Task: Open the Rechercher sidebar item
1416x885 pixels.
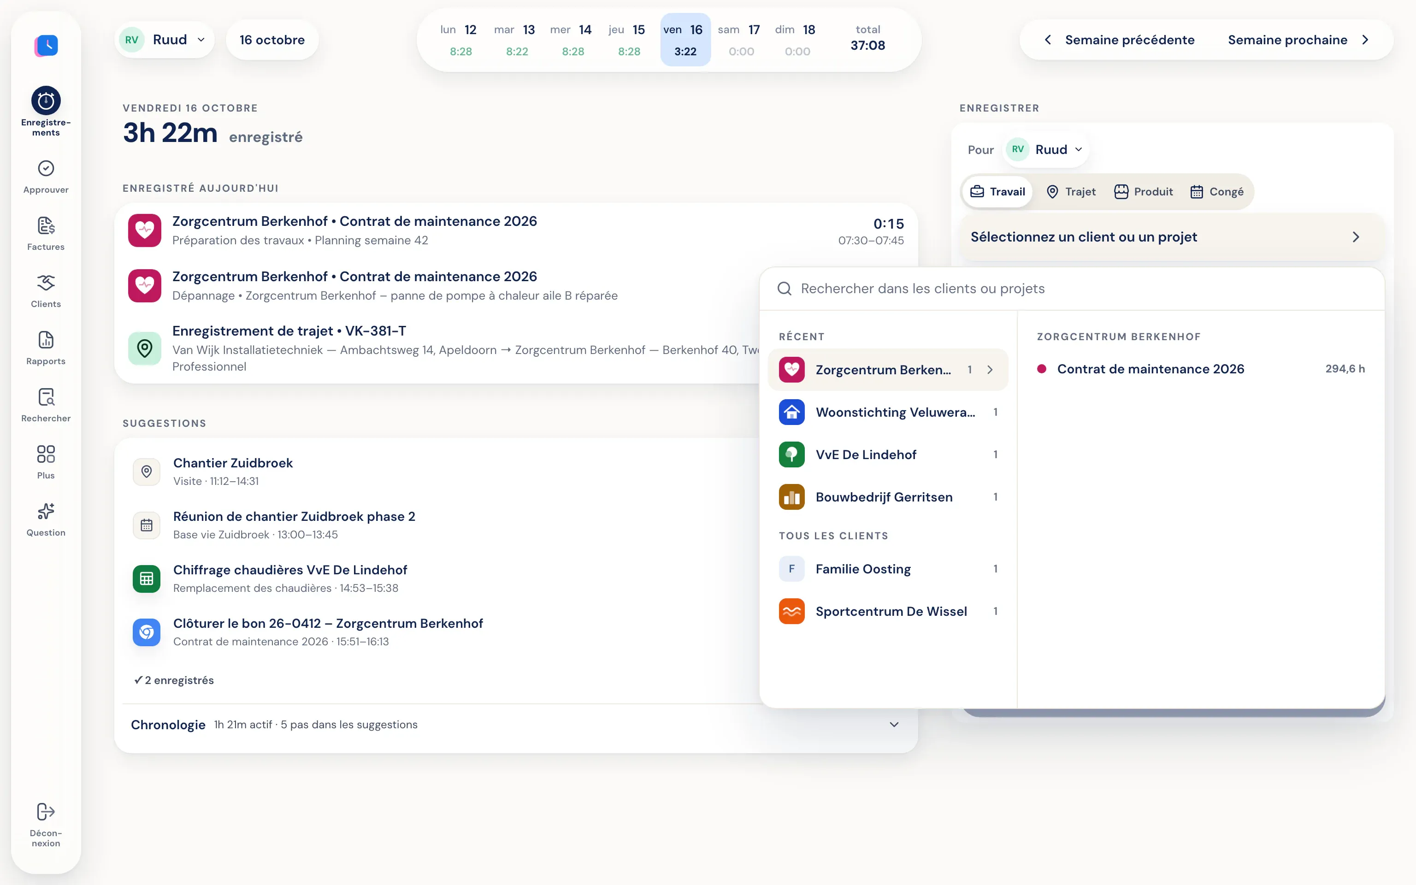Action: tap(46, 405)
